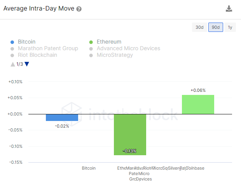
Task: Show Riot Blockchain series
Action: [37, 55]
